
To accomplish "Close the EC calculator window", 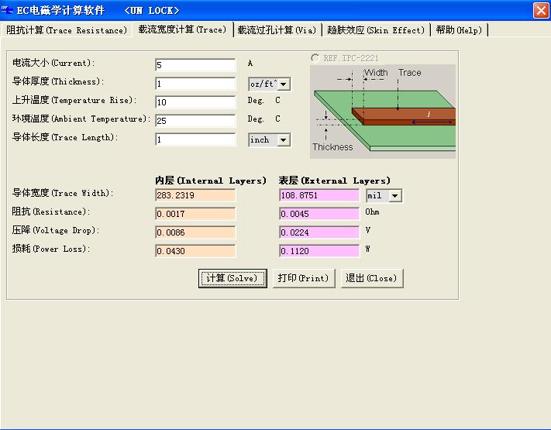I will coord(541,10).
